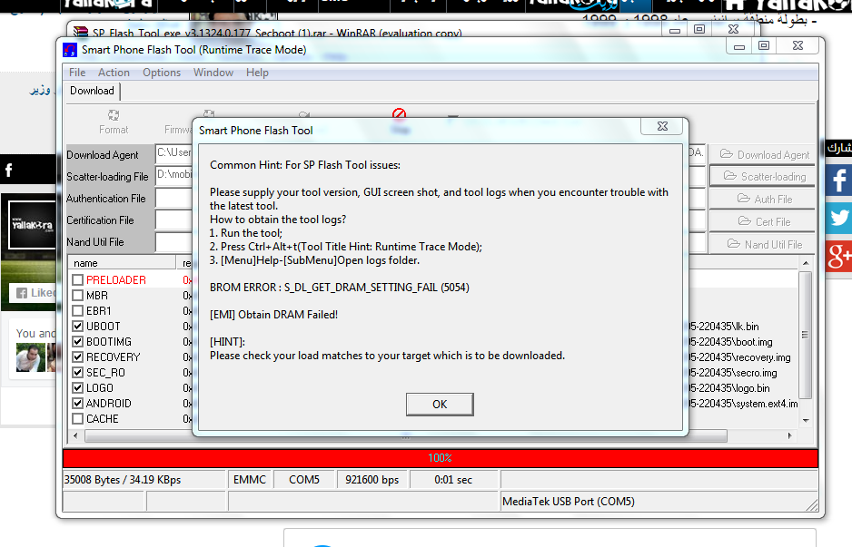Maximize the Smart Phone Flash Tool window
The image size is (852, 547).
point(764,46)
